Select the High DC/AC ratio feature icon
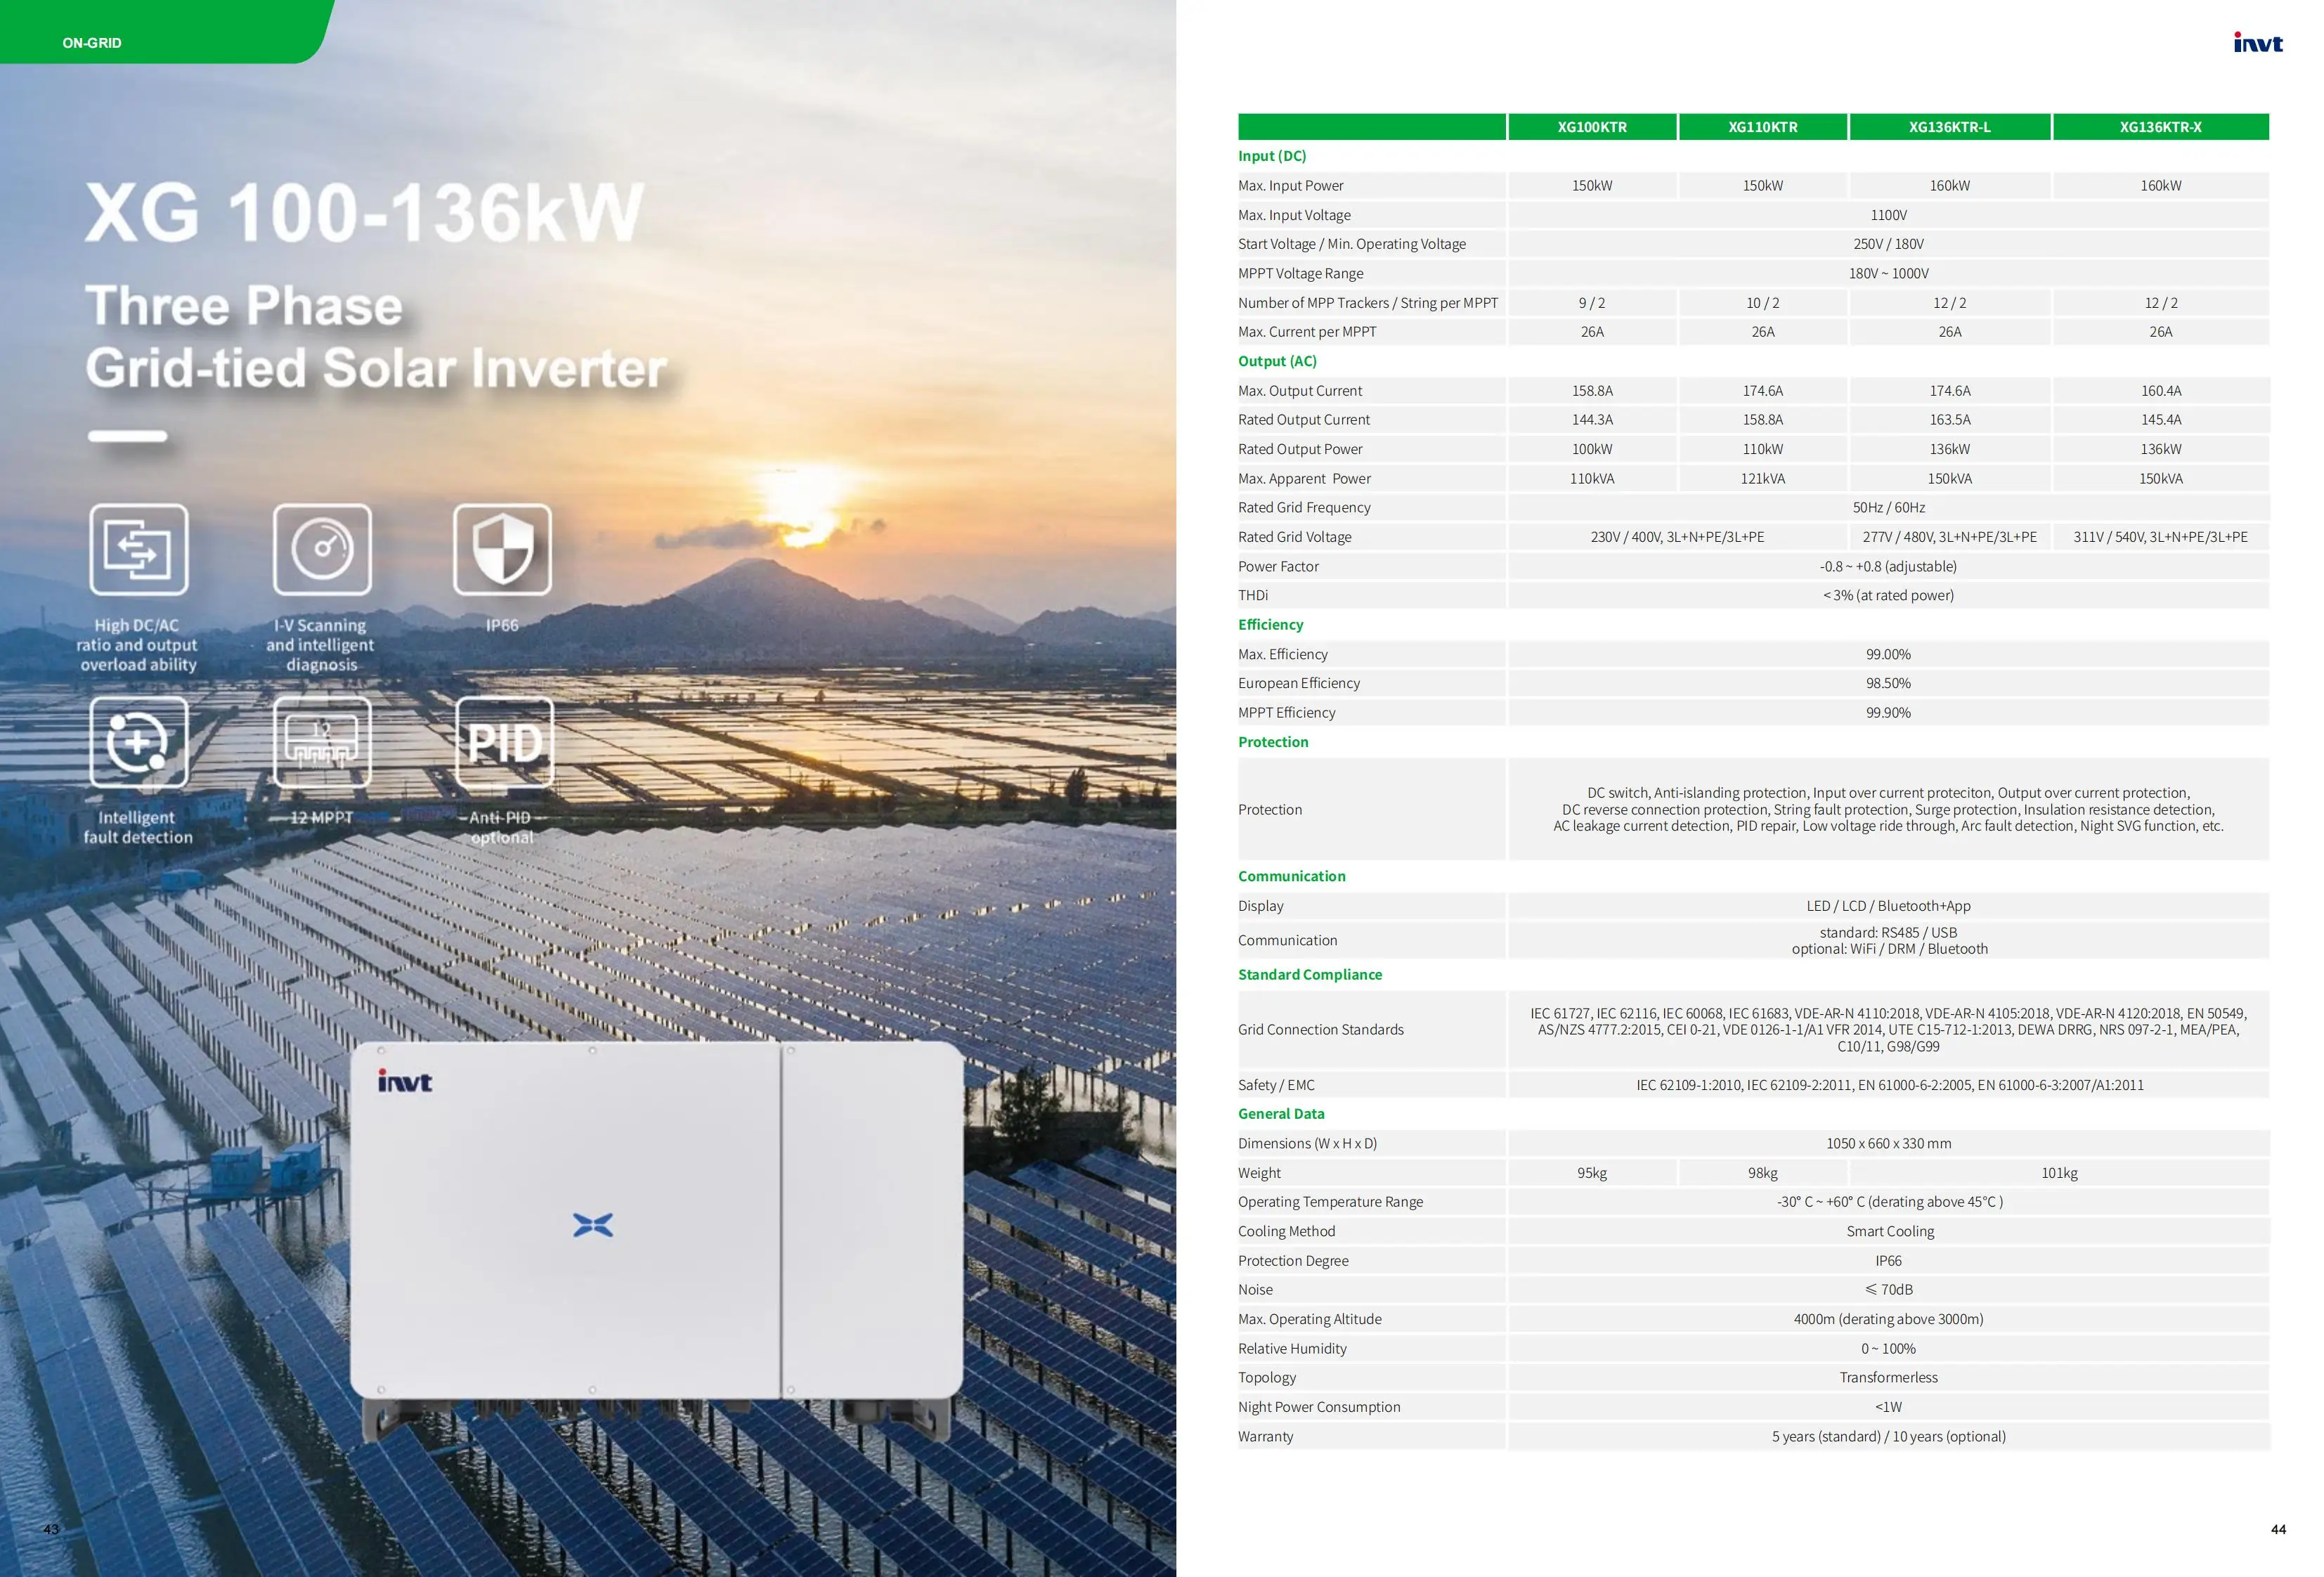This screenshot has height=1577, width=2324. coord(138,551)
